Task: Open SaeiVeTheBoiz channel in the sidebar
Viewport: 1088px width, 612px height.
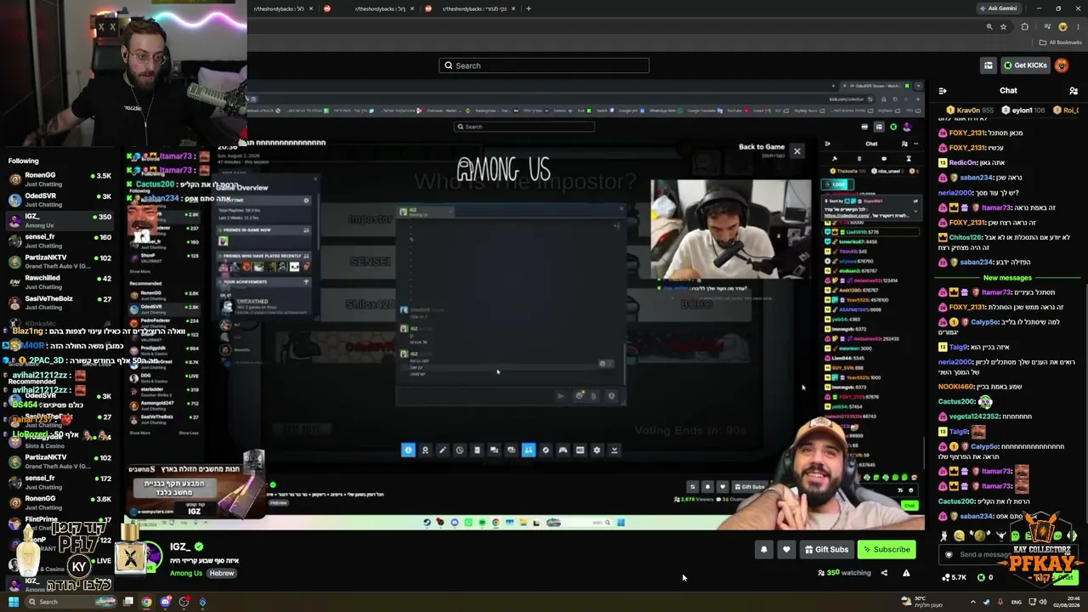Action: click(x=58, y=303)
